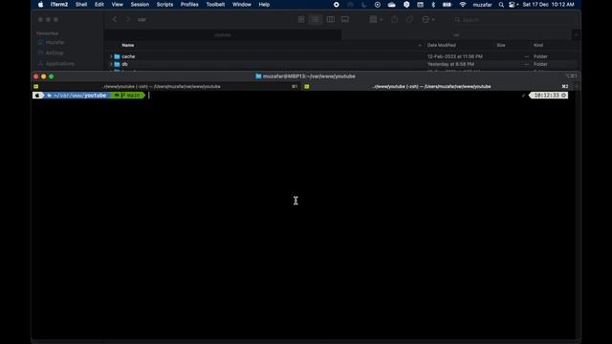Switch Finder to column view

(331, 19)
